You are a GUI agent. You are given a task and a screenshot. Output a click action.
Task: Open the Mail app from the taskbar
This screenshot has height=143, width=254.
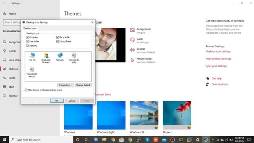(164, 139)
